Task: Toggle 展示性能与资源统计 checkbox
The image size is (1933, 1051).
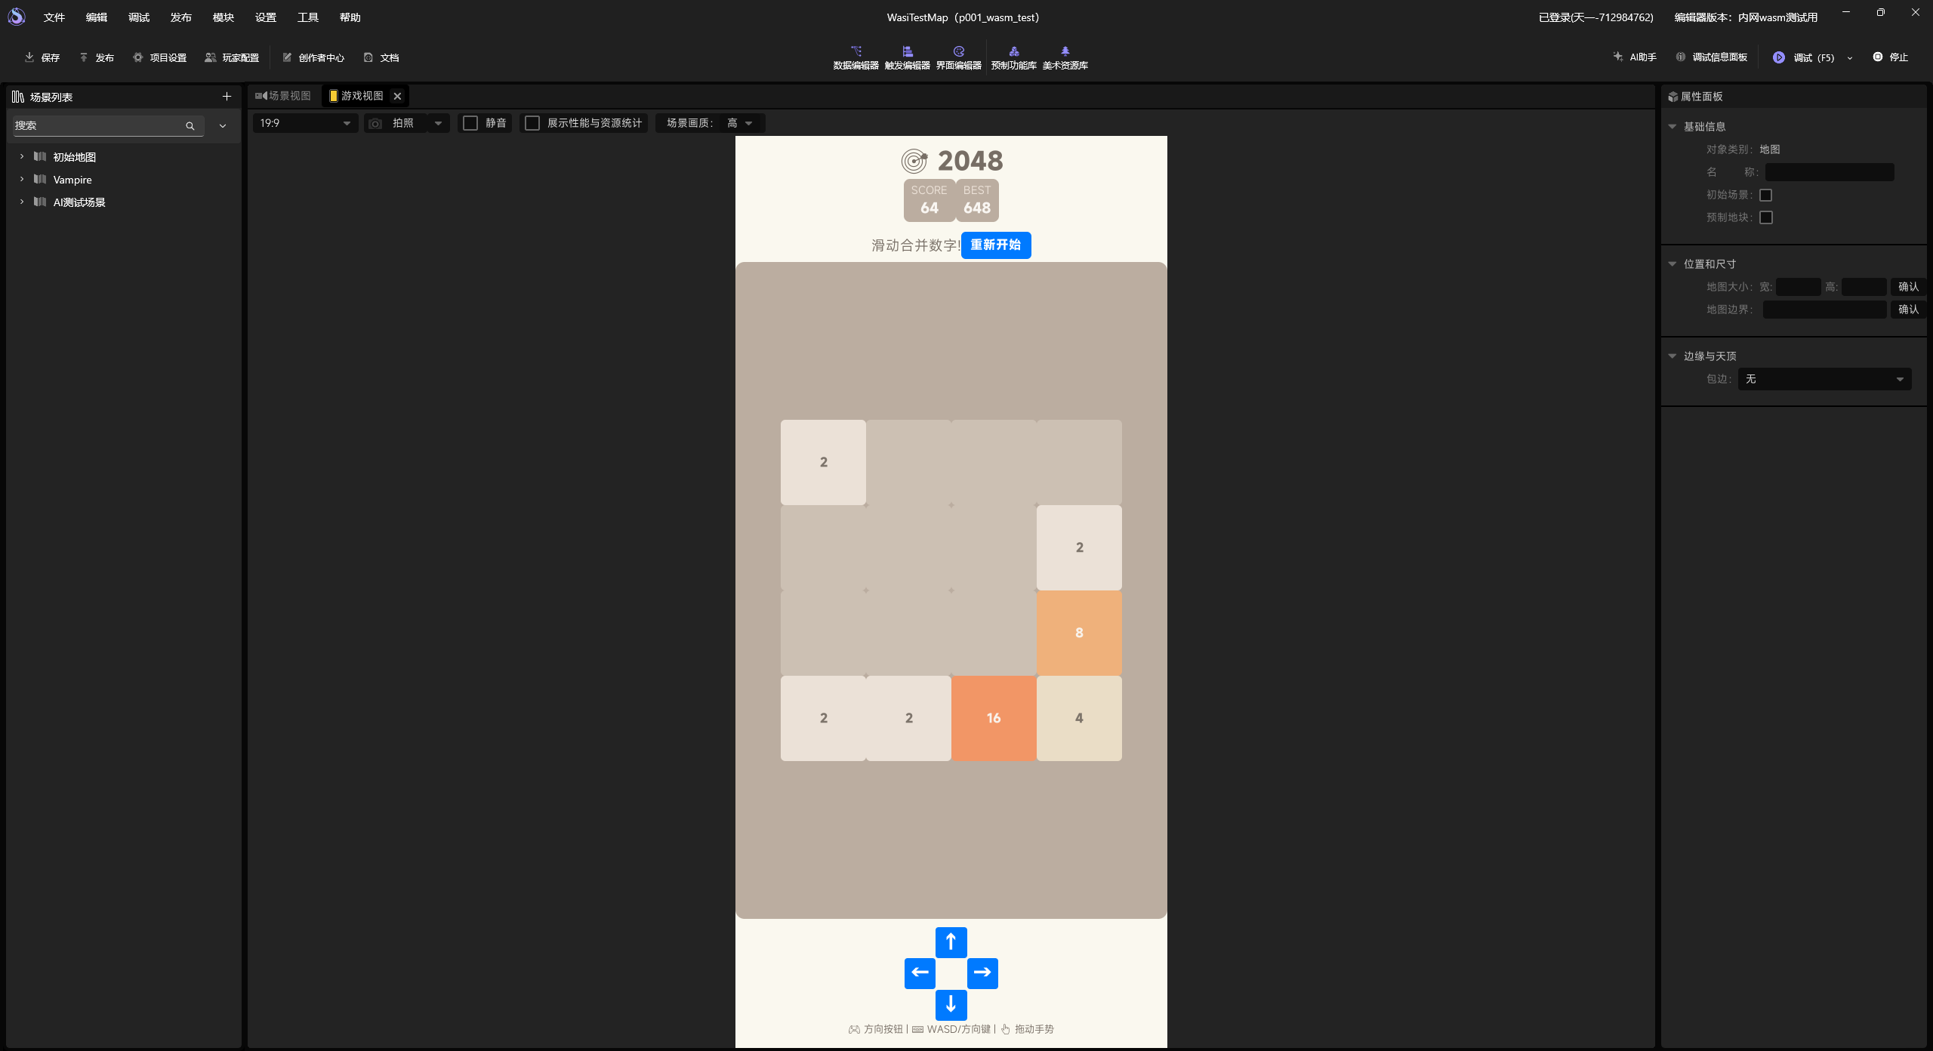Action: [x=532, y=123]
